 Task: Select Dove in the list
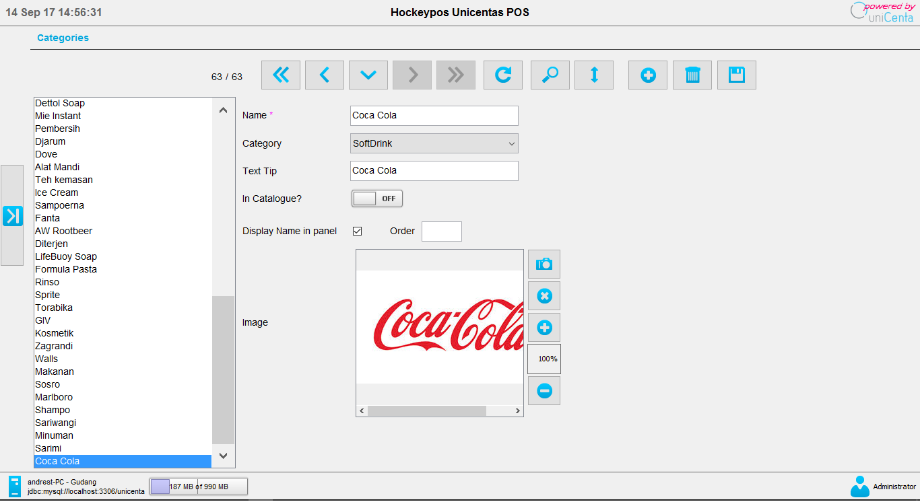click(123, 154)
